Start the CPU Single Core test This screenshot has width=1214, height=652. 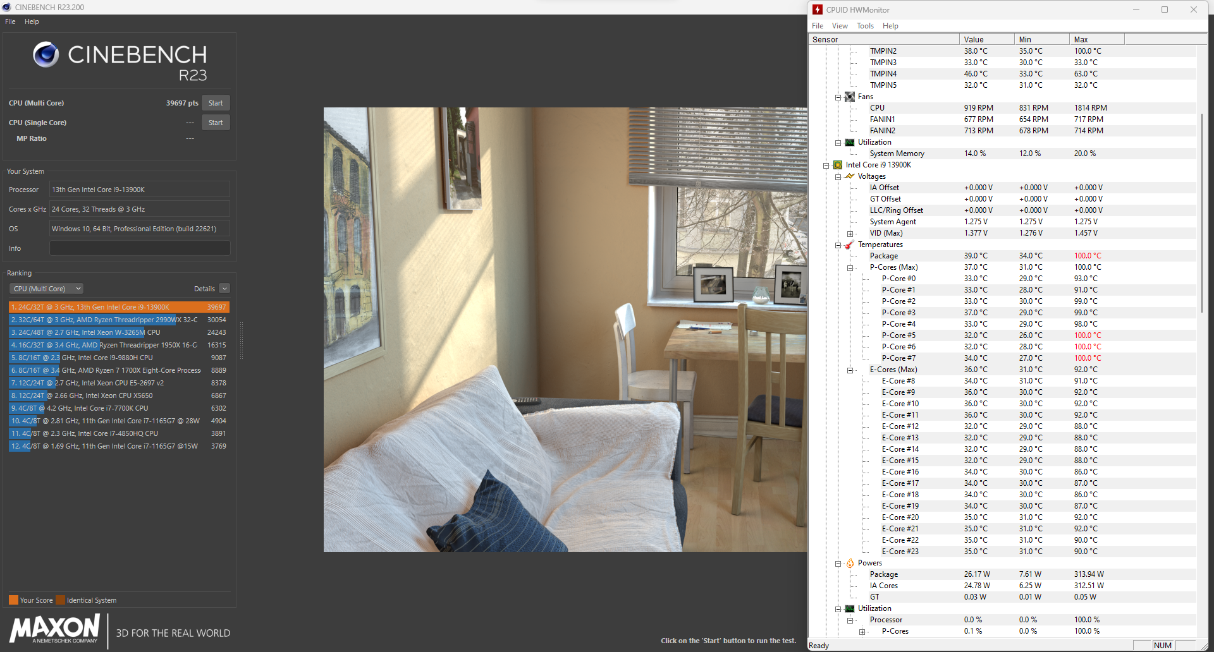pyautogui.click(x=216, y=123)
